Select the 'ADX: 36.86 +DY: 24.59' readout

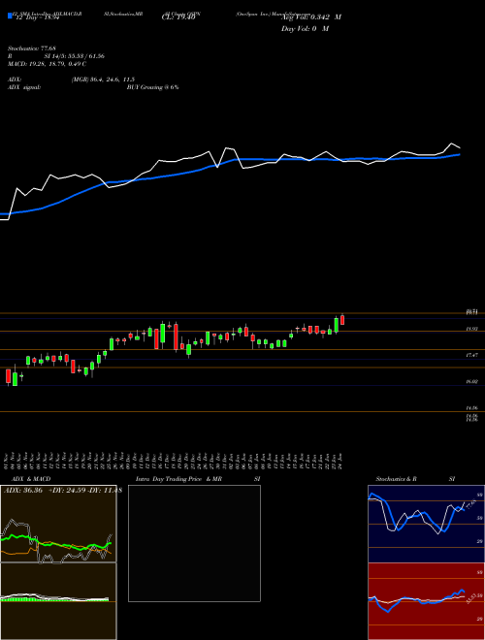(x=44, y=491)
